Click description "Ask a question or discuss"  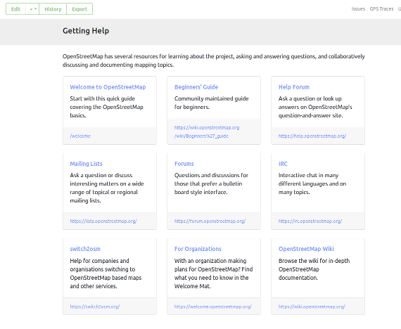click(x=107, y=188)
